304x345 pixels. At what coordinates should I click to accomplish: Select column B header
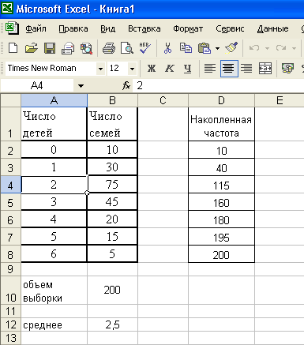coord(112,100)
